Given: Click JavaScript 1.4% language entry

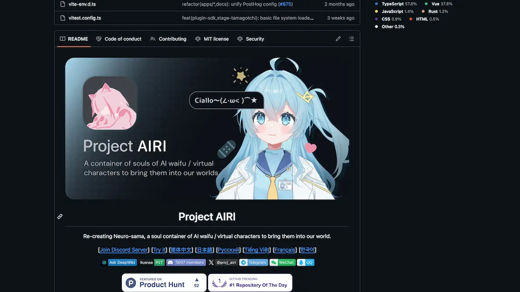Looking at the screenshot, I should pyautogui.click(x=394, y=12).
